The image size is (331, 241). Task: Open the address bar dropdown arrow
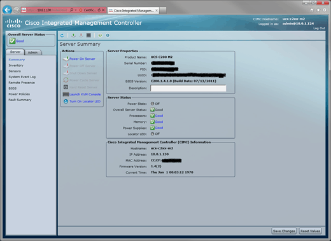76,10
